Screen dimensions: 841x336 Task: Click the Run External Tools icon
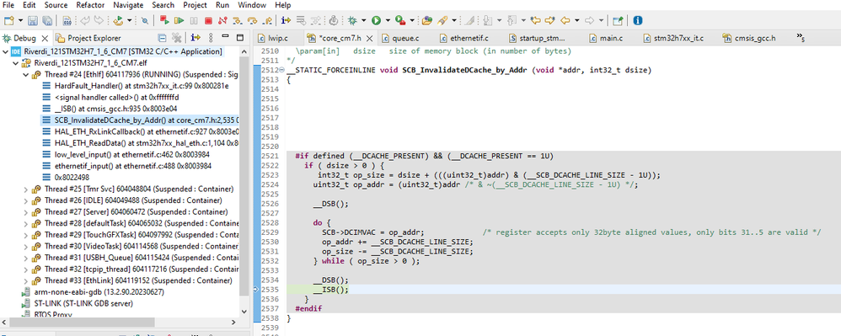pos(399,20)
